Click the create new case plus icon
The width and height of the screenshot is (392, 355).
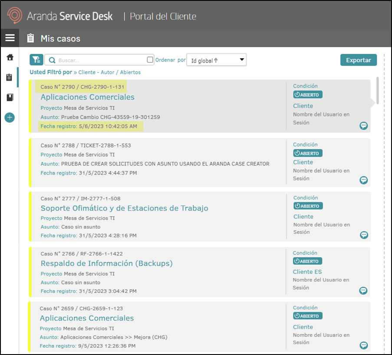[x=10, y=117]
